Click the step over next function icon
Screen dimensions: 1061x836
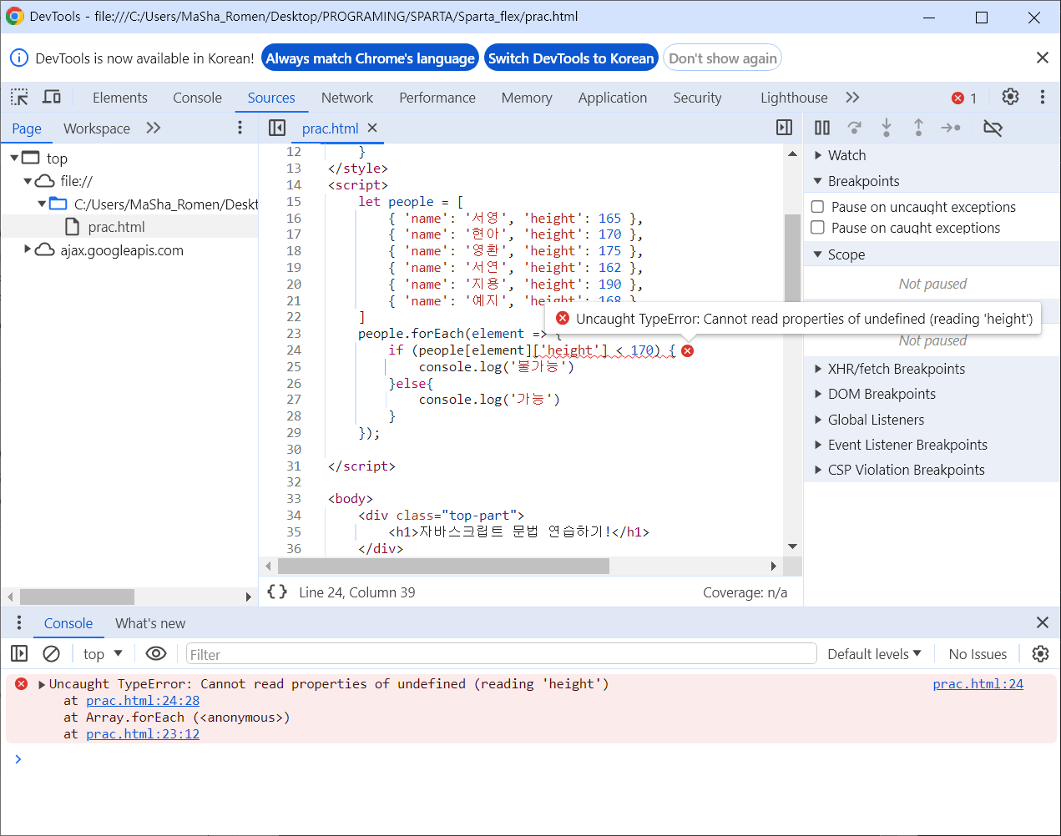pos(854,128)
